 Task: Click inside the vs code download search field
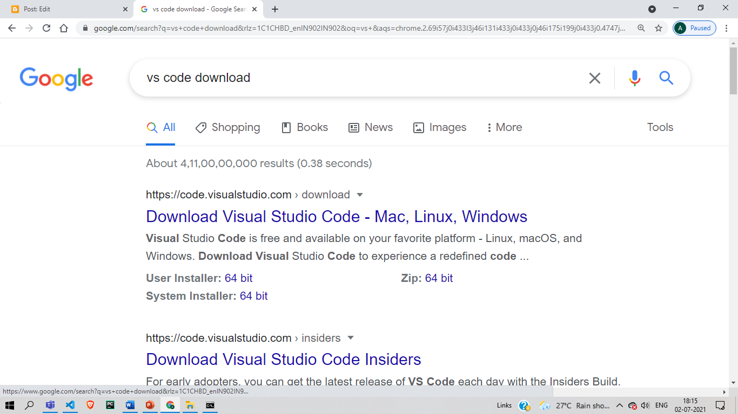click(362, 78)
